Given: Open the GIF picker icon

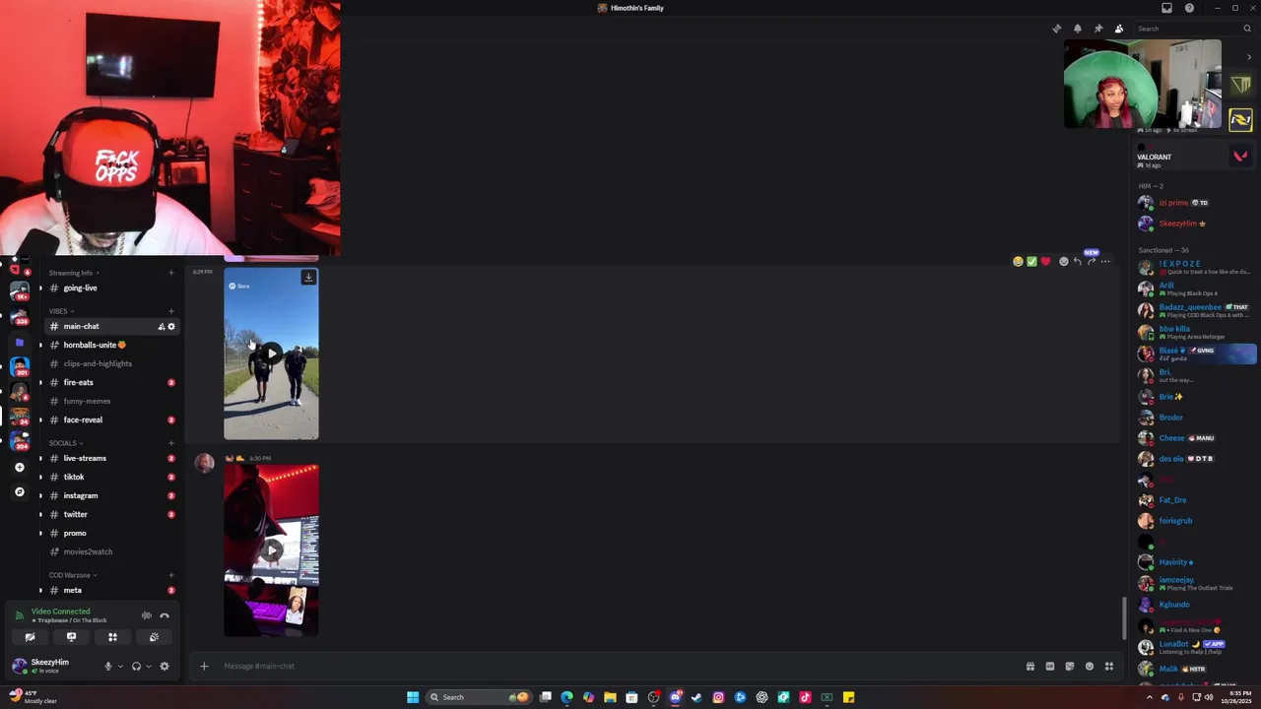Looking at the screenshot, I should pyautogui.click(x=1050, y=666).
